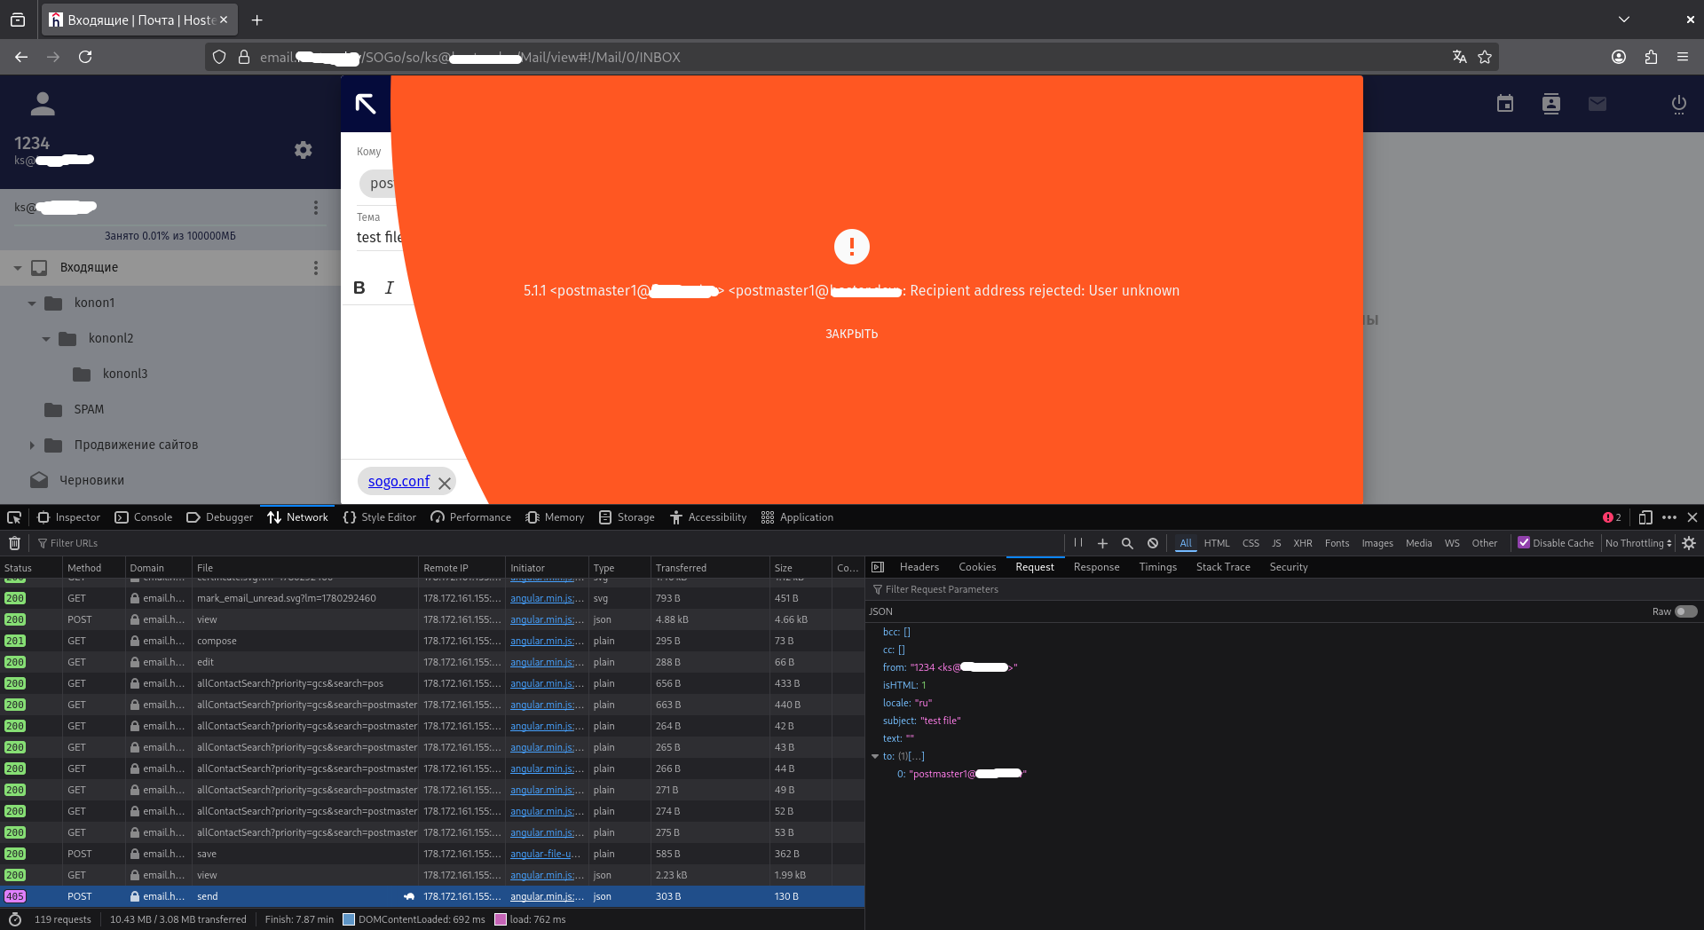Filter requests by CSS
This screenshot has width=1704, height=930.
tap(1250, 543)
